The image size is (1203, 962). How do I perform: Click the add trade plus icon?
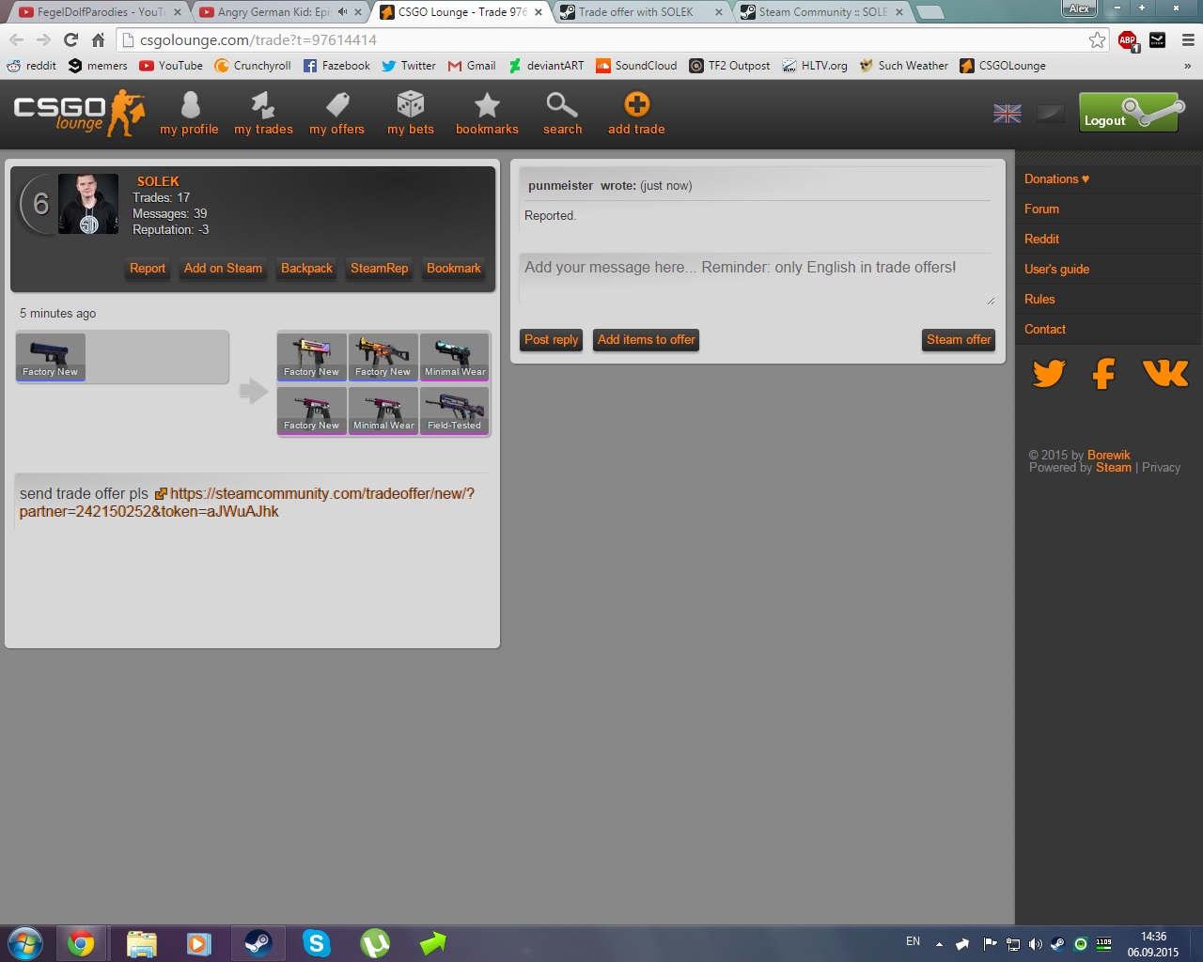click(x=636, y=105)
